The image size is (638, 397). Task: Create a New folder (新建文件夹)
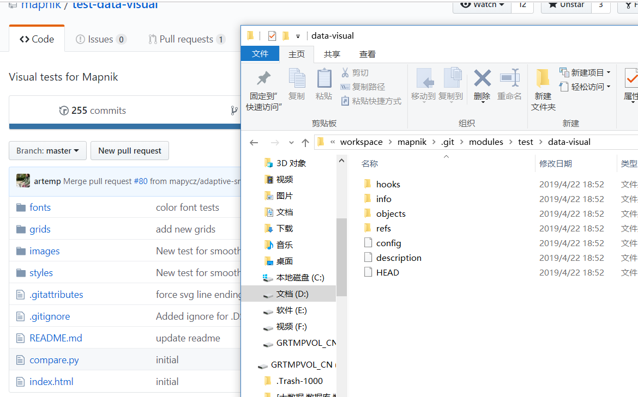click(x=543, y=89)
